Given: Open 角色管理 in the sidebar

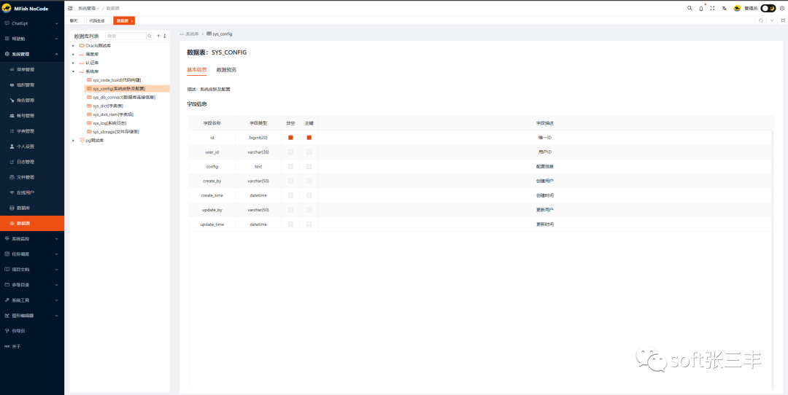Looking at the screenshot, I should pos(32,101).
